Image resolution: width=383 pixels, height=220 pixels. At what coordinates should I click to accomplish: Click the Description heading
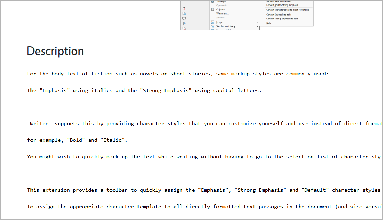pos(55,51)
